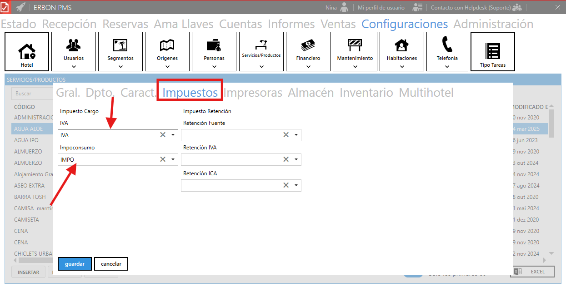Screen dimensions: 566x287
Task: Expand the IVA dropdown arrow
Action: 173,135
